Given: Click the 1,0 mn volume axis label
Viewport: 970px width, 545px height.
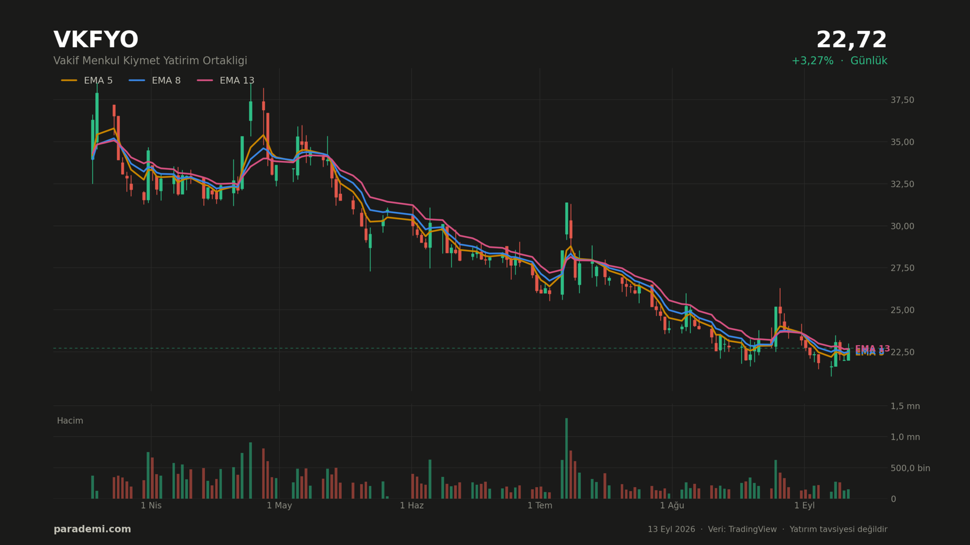Looking at the screenshot, I should (905, 437).
